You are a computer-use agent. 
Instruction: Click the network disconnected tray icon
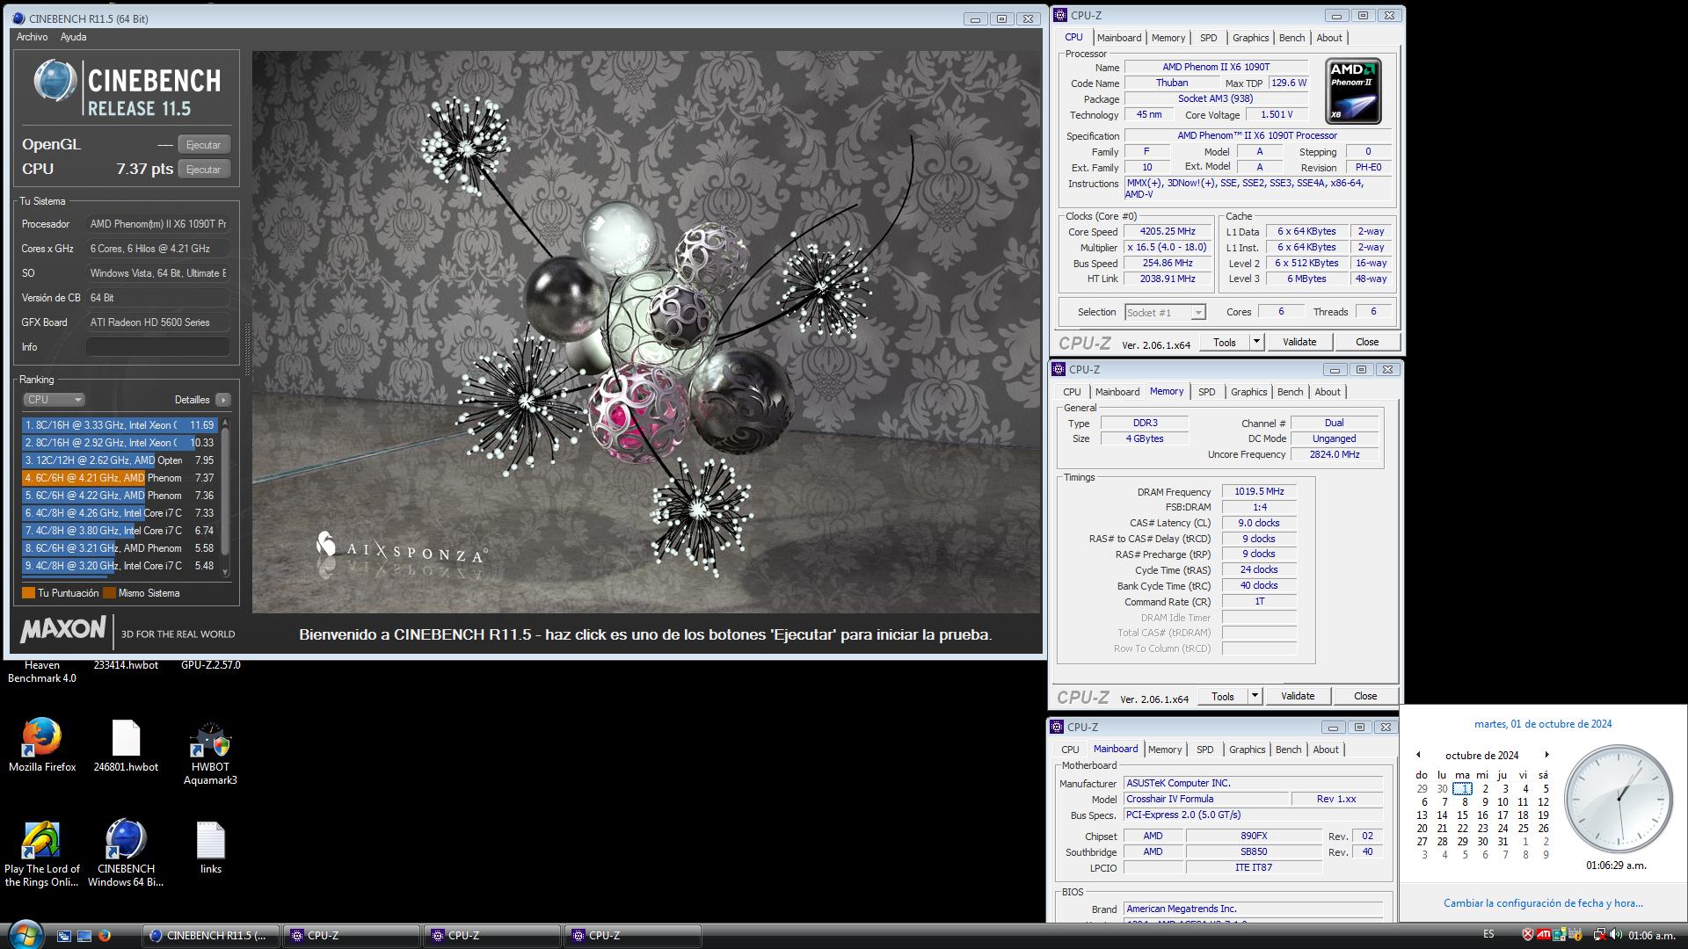tap(1600, 935)
